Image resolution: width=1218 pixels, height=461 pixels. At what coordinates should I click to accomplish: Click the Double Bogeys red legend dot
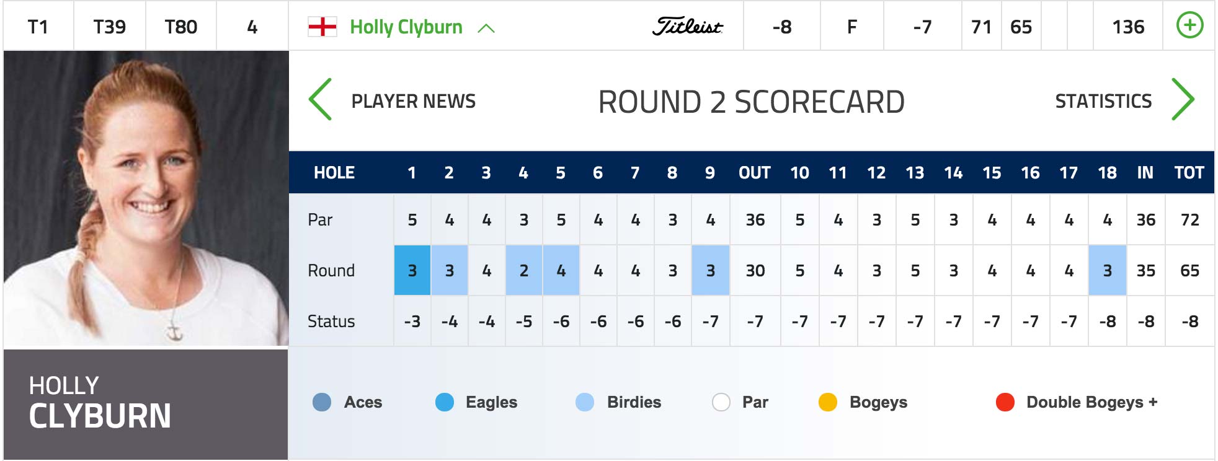[1005, 402]
